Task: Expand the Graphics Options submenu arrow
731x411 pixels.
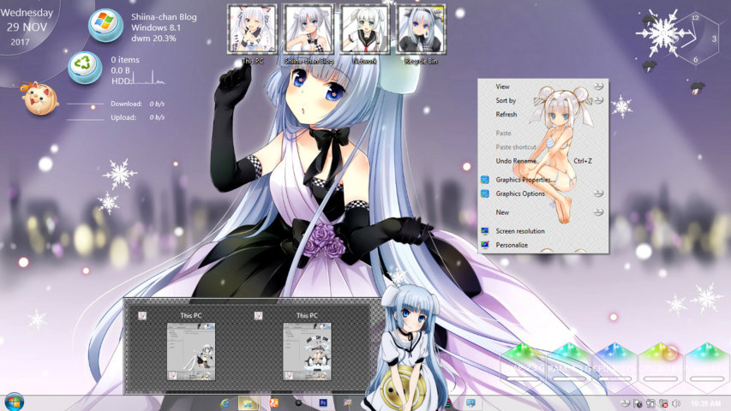Action: coord(599,194)
